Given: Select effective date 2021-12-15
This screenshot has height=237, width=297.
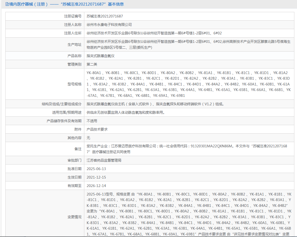Looking at the screenshot, I should coord(96,177).
